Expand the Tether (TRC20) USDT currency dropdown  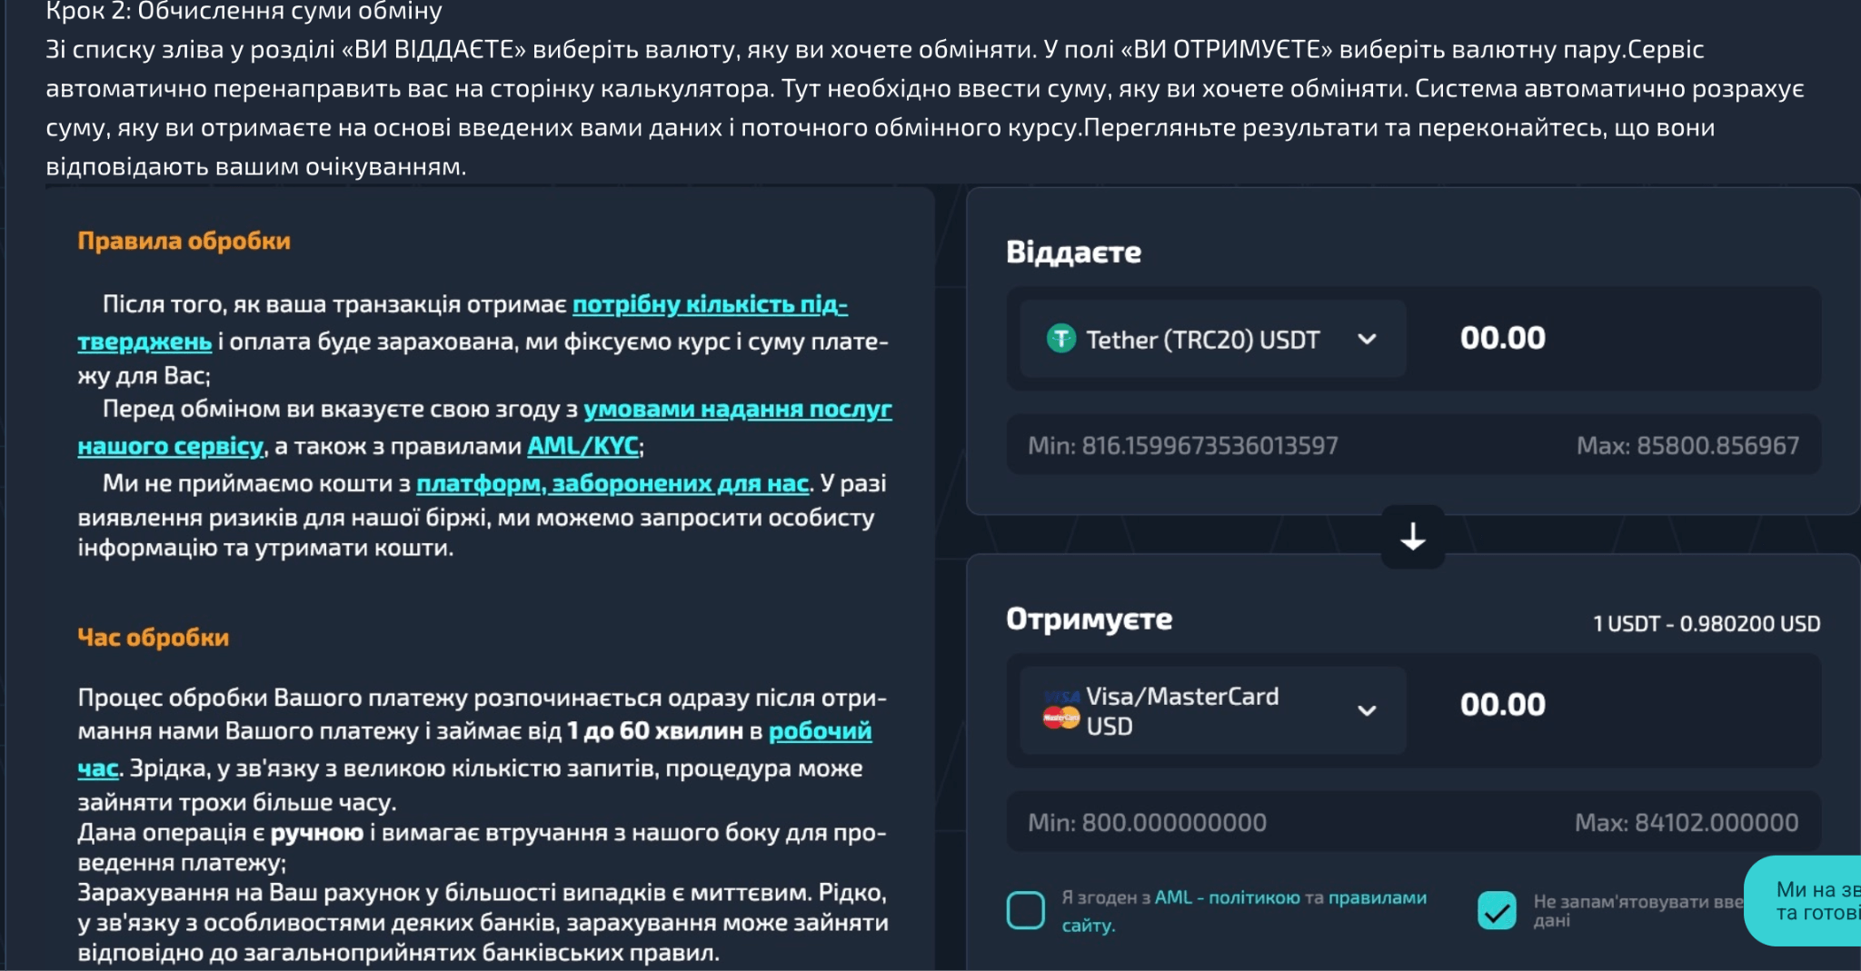pyautogui.click(x=1366, y=339)
